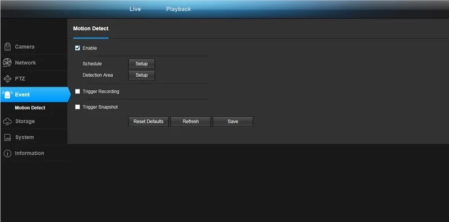Viewport: 449px width, 222px height.
Task: Click the System monitor icon
Action: [7, 137]
